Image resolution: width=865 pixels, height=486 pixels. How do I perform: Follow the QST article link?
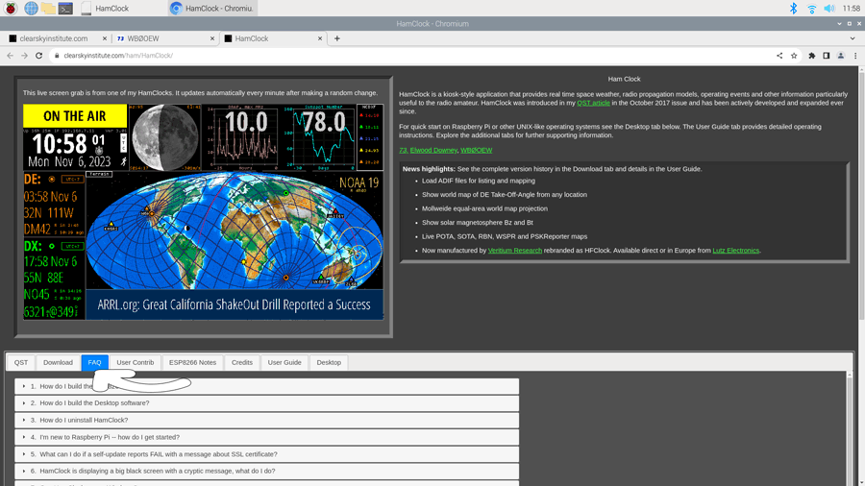[593, 103]
